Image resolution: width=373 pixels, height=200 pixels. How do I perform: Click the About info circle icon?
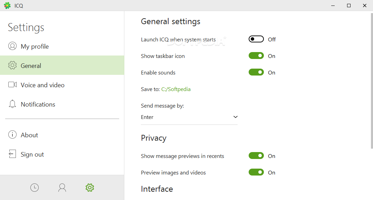tap(12, 135)
